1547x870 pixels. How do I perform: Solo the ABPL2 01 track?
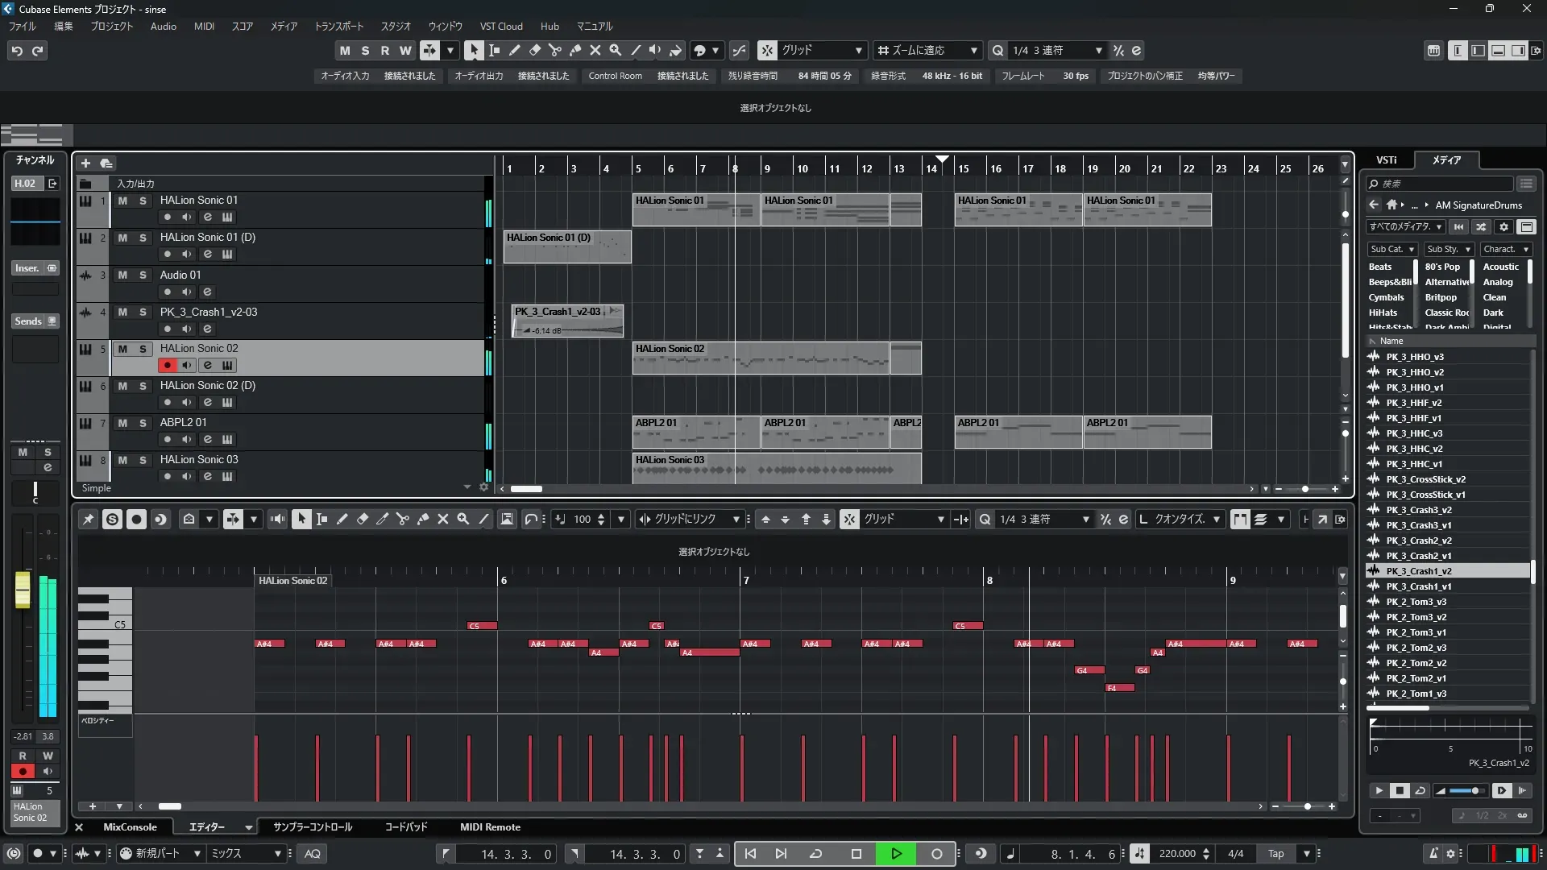point(143,423)
